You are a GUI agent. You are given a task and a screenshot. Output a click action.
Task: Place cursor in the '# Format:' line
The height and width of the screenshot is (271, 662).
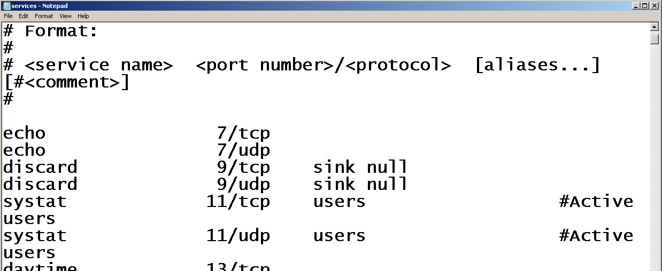[51, 31]
